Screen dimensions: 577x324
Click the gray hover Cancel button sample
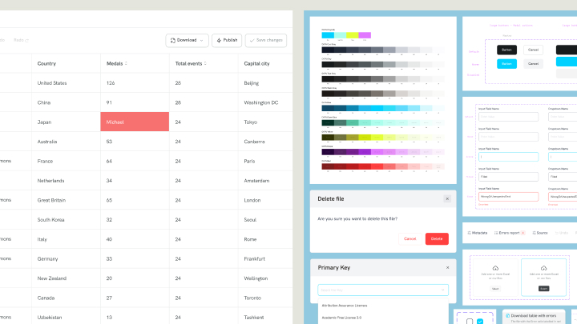[x=533, y=63]
